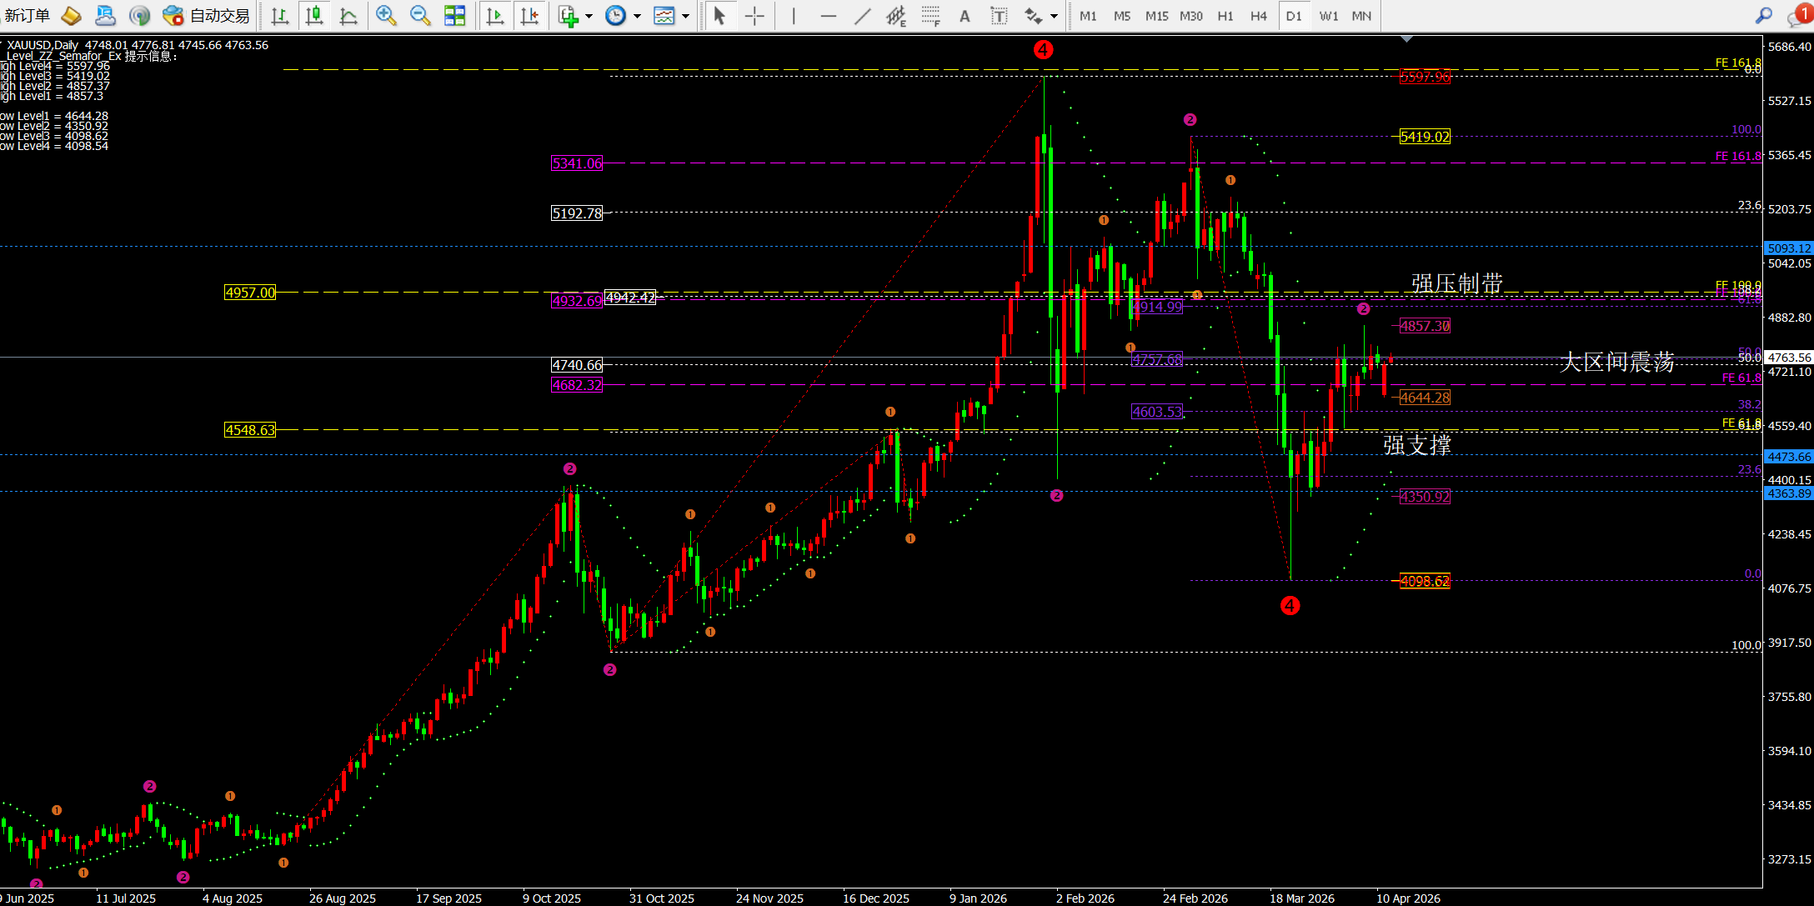This screenshot has width=1814, height=906.
Task: Select the trendline drawing tool
Action: (863, 16)
